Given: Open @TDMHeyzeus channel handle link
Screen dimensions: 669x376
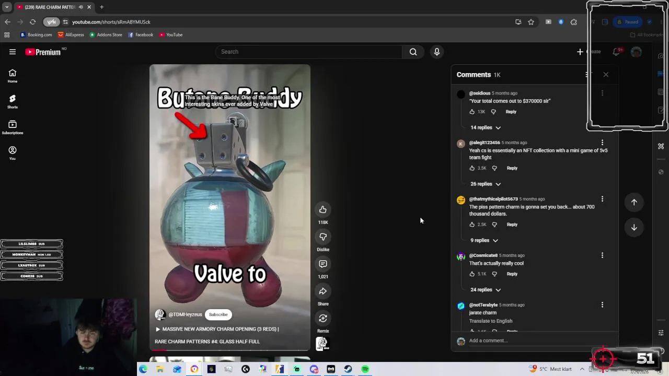Looking at the screenshot, I should click(x=185, y=315).
